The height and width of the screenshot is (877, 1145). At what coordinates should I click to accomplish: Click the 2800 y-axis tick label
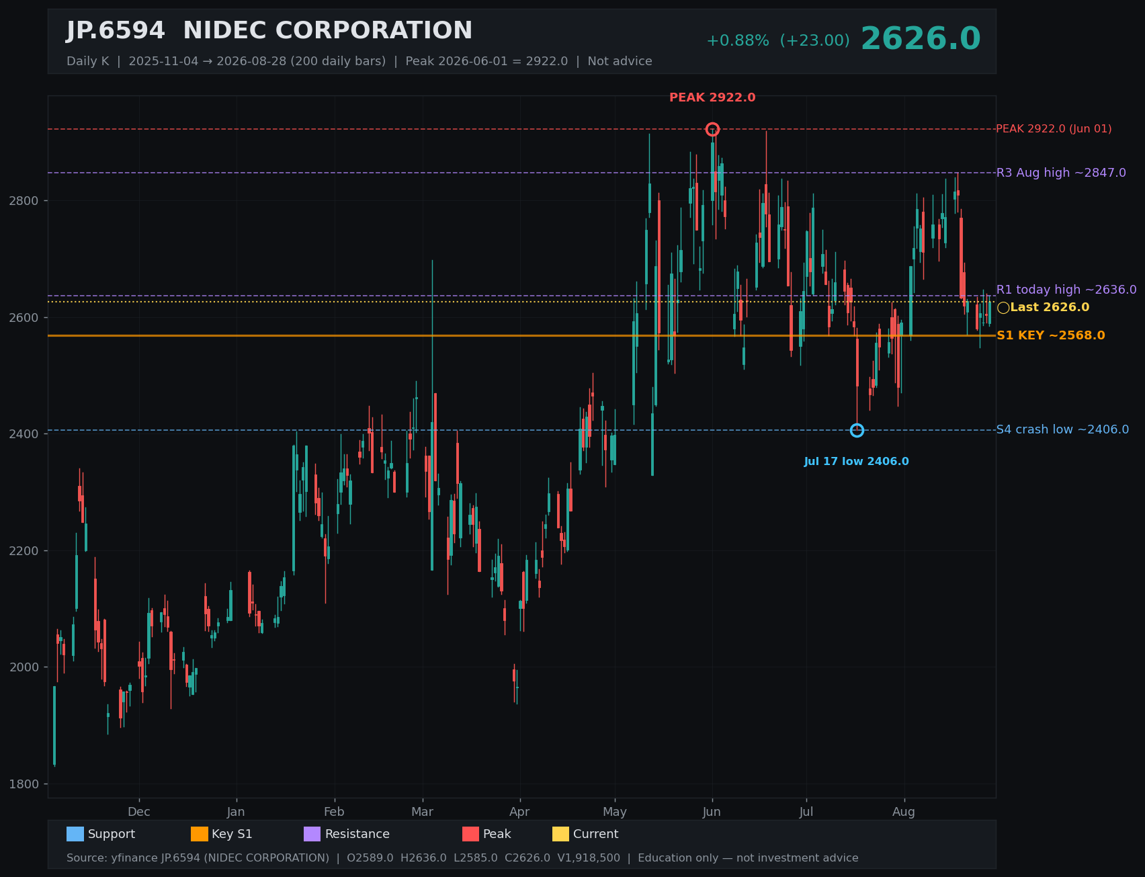tap(26, 201)
